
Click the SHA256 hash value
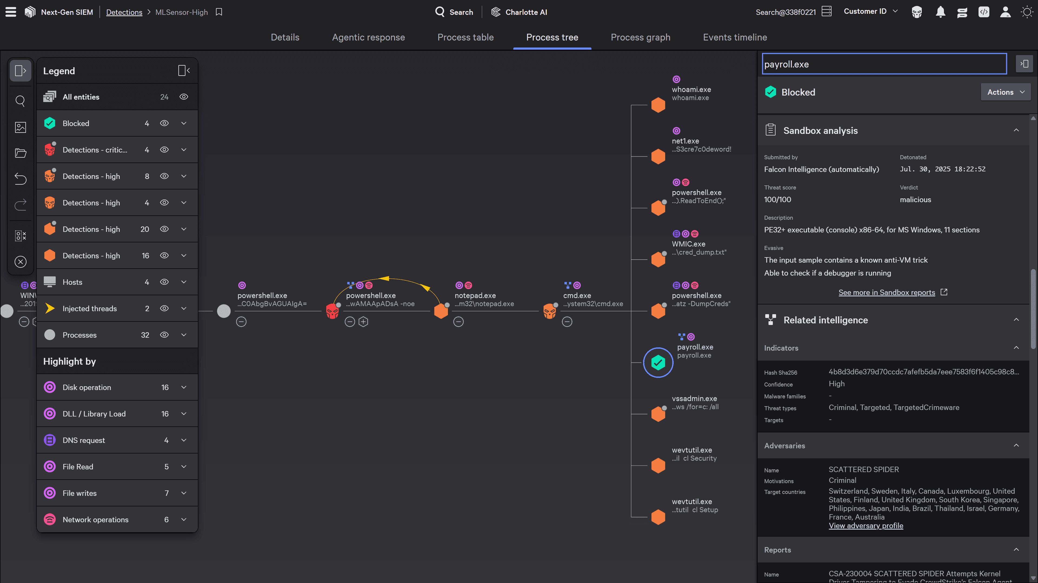924,372
